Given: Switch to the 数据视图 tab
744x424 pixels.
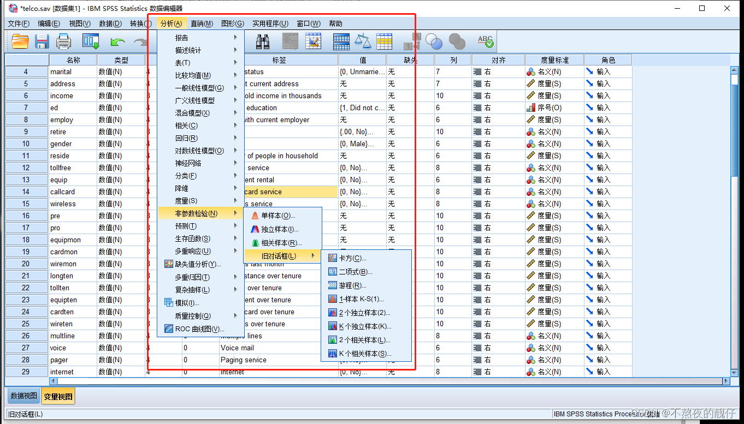Looking at the screenshot, I should pos(24,396).
